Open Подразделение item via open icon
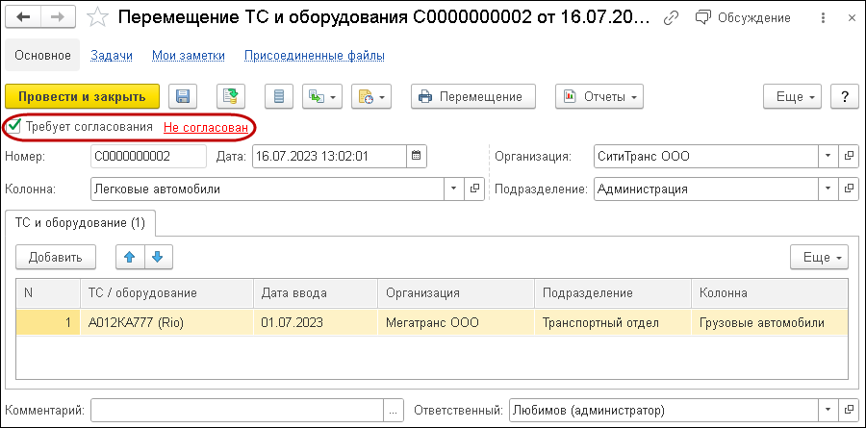The width and height of the screenshot is (866, 428). pos(849,189)
